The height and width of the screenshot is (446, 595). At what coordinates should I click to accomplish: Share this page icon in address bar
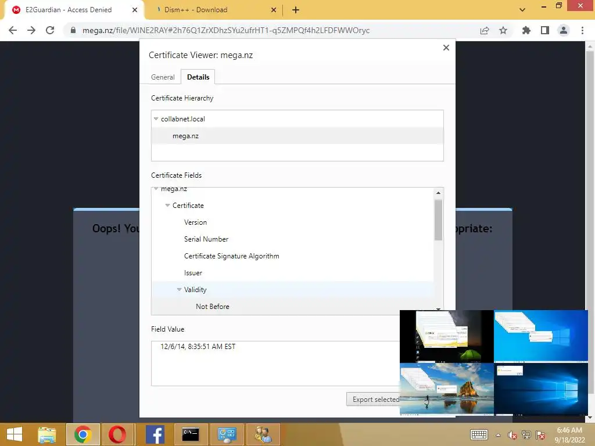click(x=485, y=30)
